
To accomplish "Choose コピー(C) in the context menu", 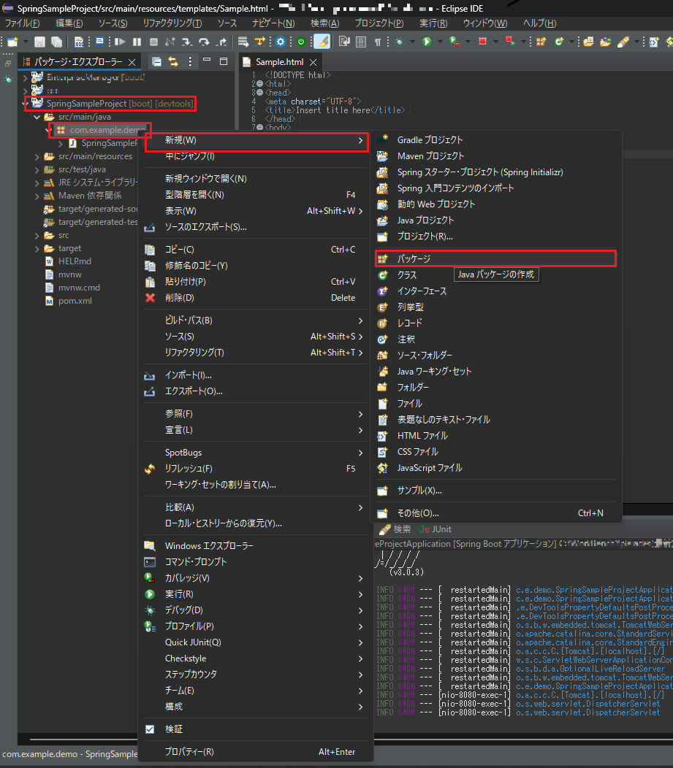I will coord(255,250).
